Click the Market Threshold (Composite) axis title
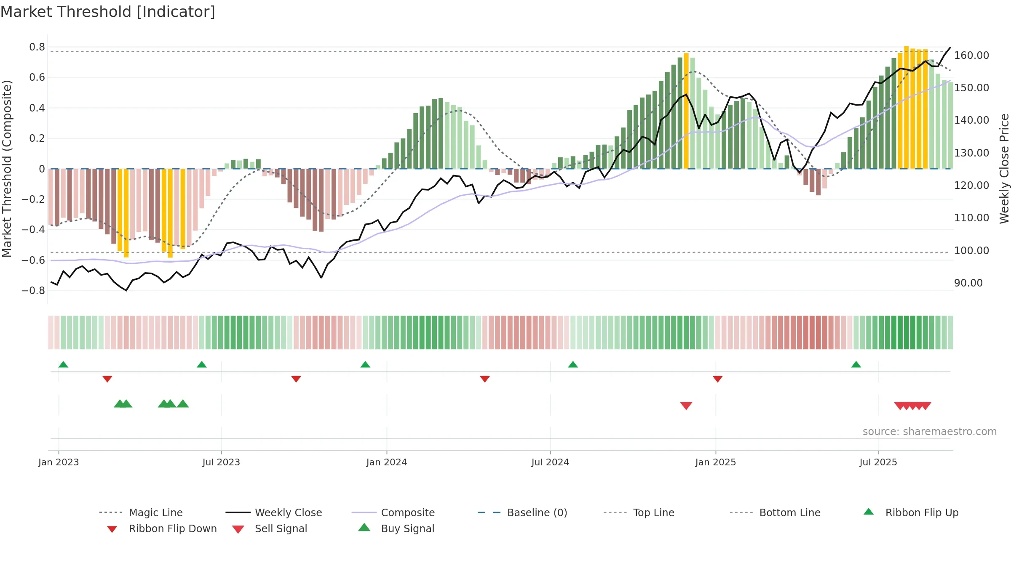 click(7, 169)
